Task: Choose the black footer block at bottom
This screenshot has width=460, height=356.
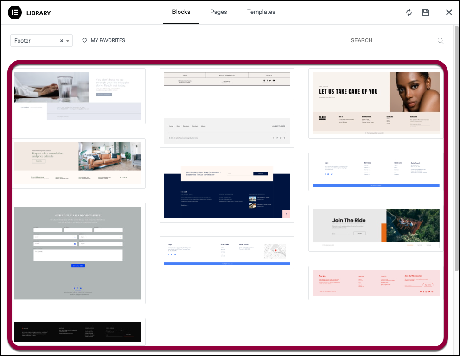Action: point(78,332)
